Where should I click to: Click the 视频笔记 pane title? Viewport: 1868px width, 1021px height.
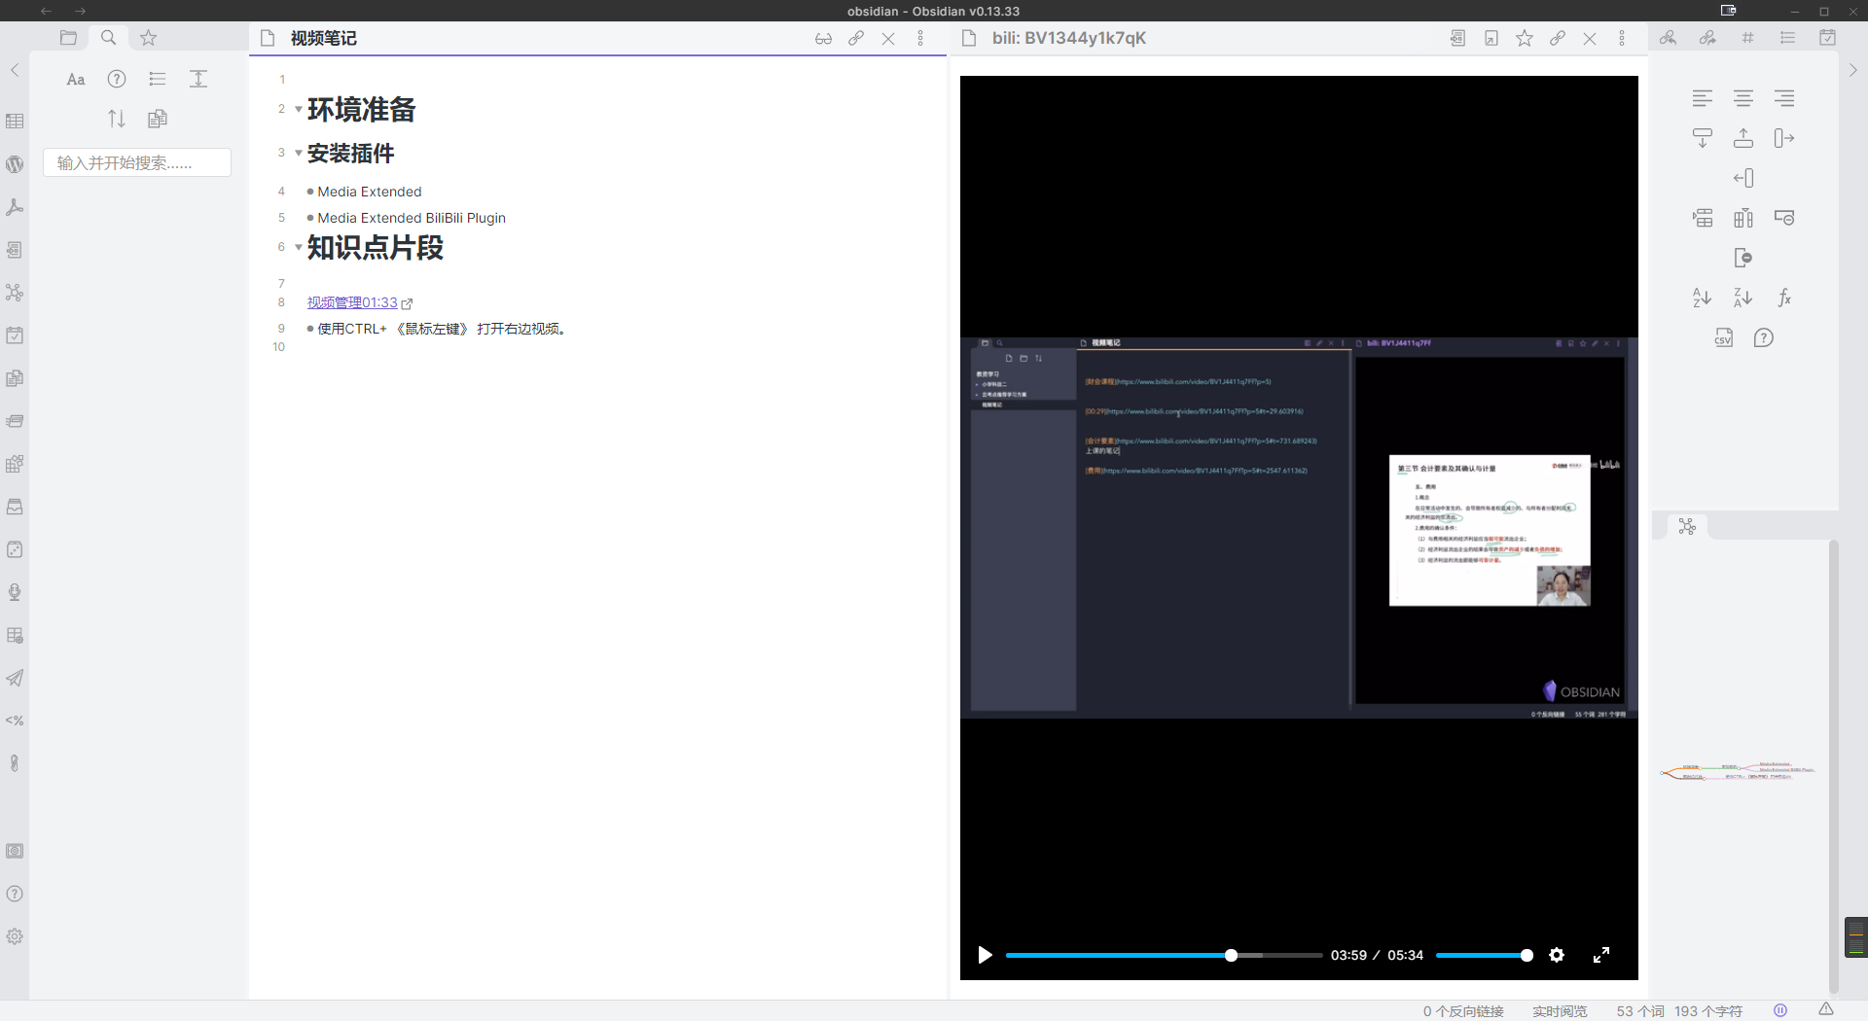coord(323,38)
